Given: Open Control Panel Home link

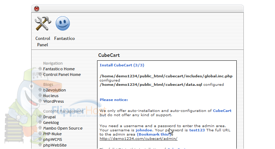Looking at the screenshot, I should pos(62,74).
